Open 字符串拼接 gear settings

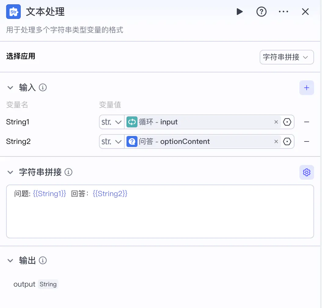click(x=307, y=172)
